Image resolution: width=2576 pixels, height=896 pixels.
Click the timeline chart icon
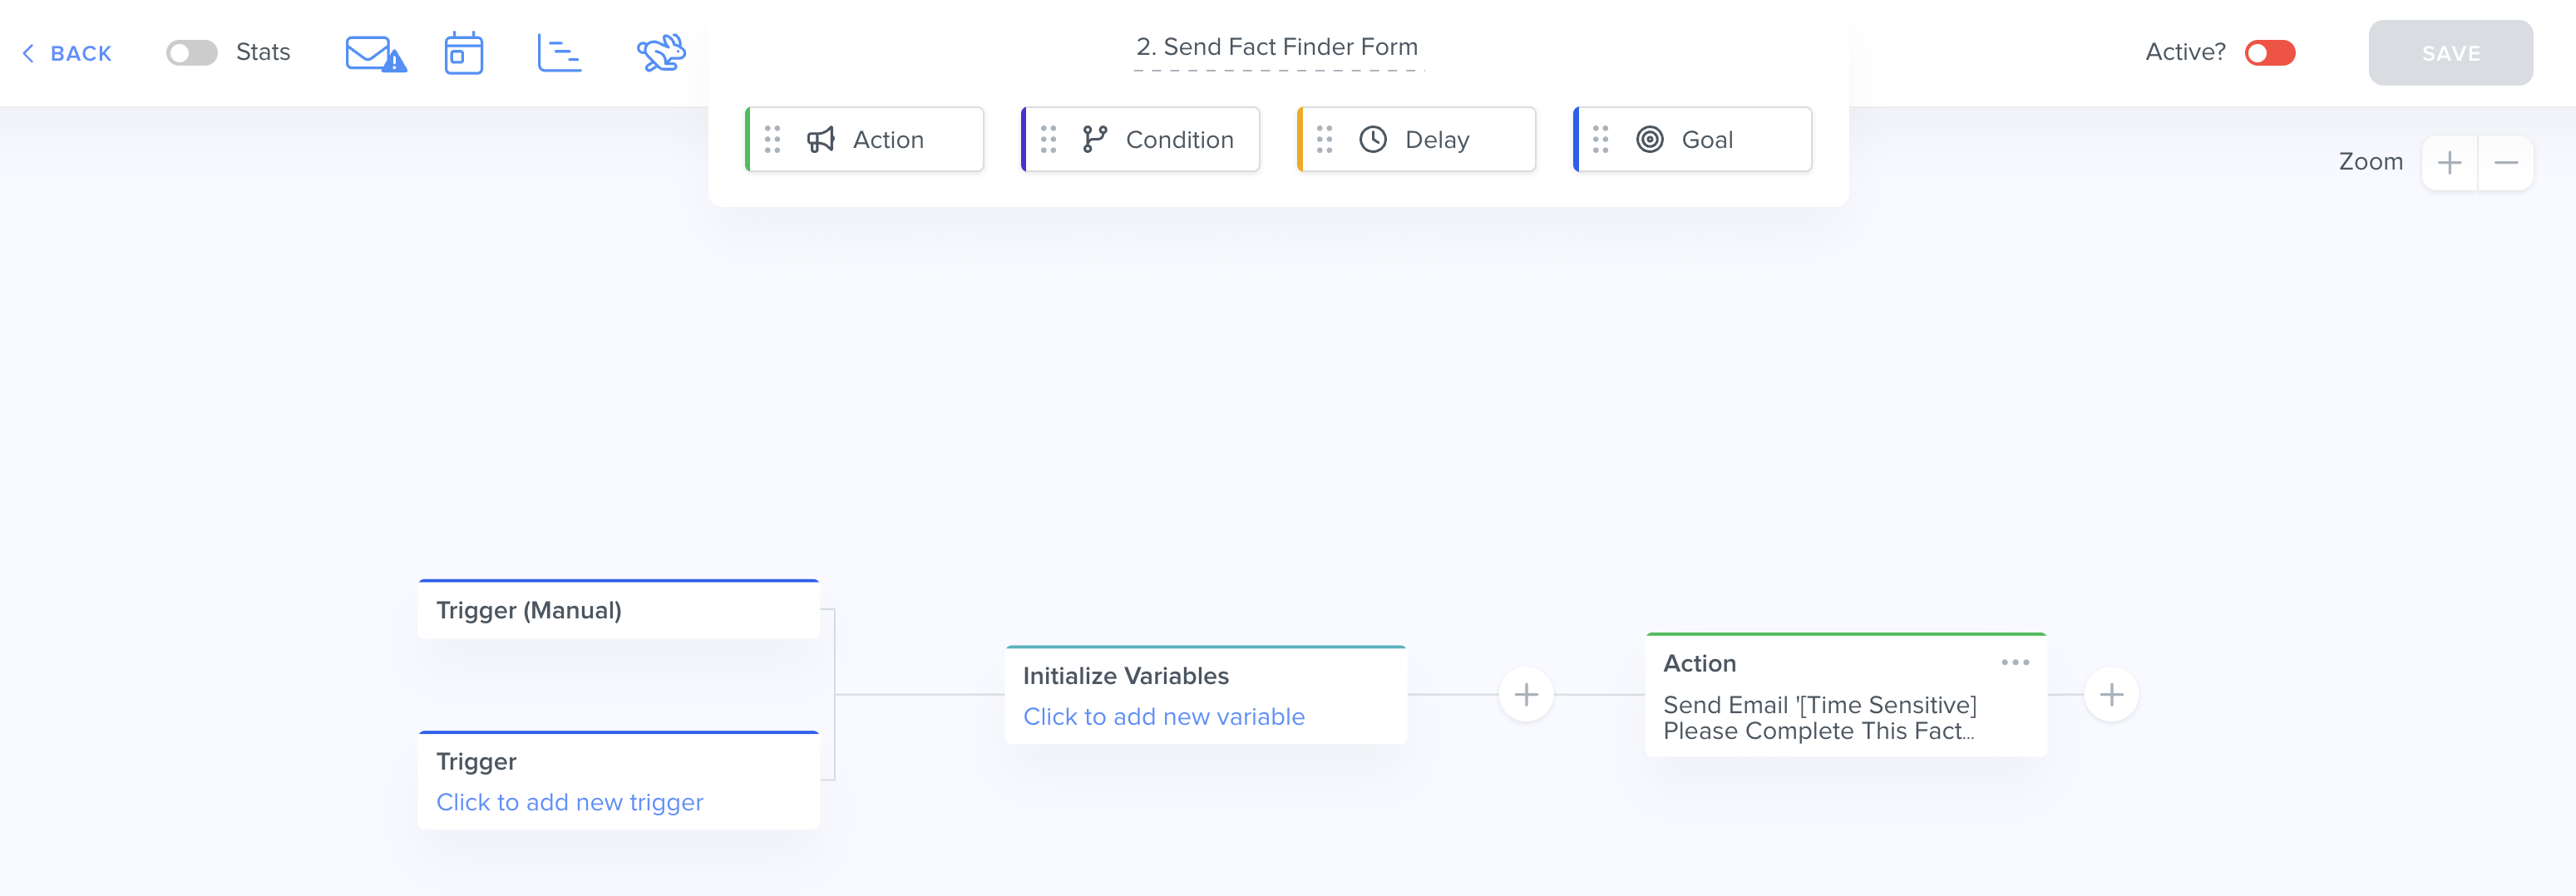pos(559,53)
